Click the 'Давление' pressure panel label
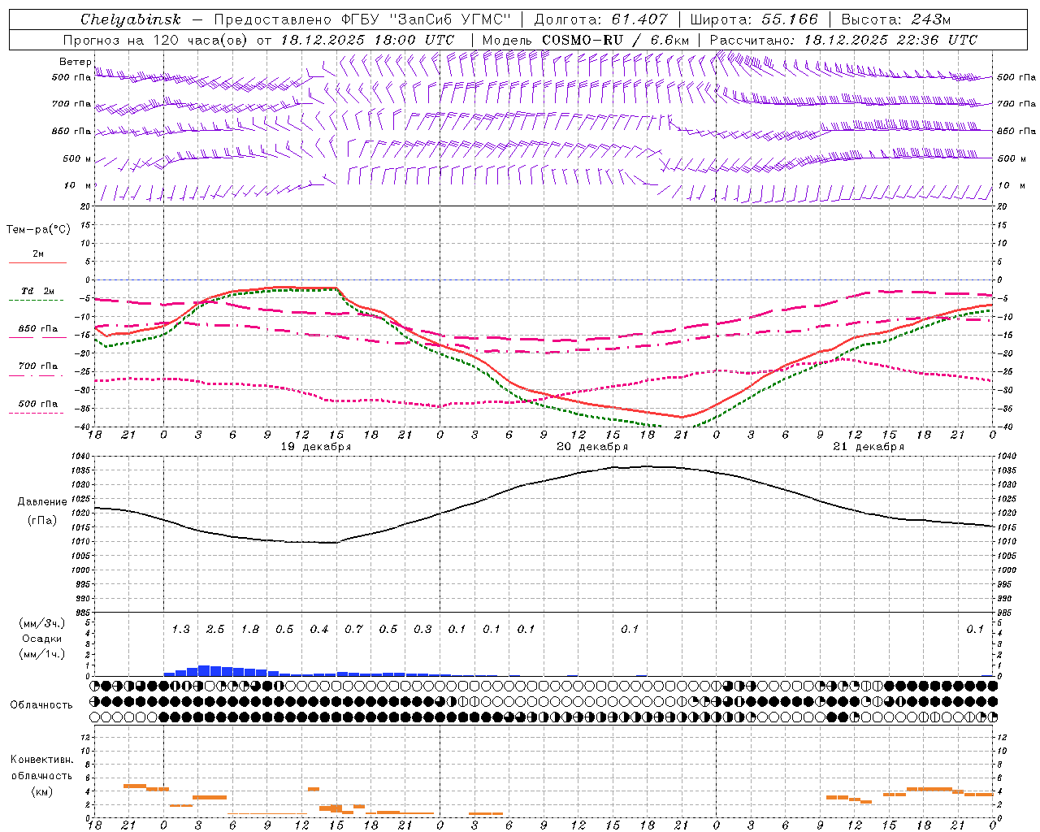The width and height of the screenshot is (1040, 832). coord(42,502)
